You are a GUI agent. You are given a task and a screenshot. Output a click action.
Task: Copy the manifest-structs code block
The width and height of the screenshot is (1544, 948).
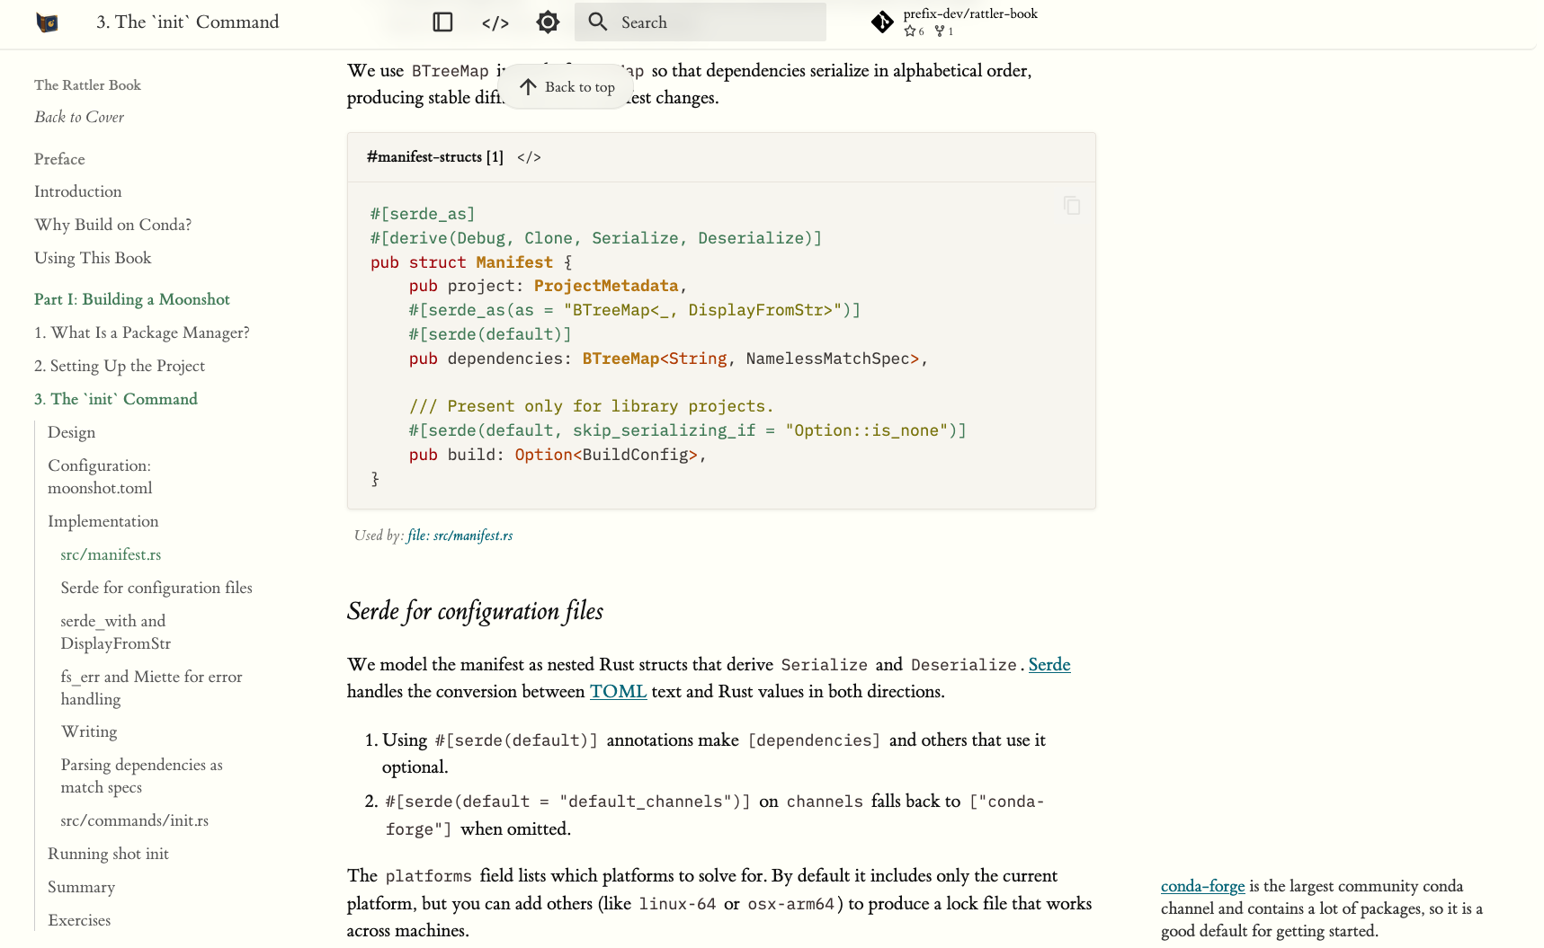1072,206
